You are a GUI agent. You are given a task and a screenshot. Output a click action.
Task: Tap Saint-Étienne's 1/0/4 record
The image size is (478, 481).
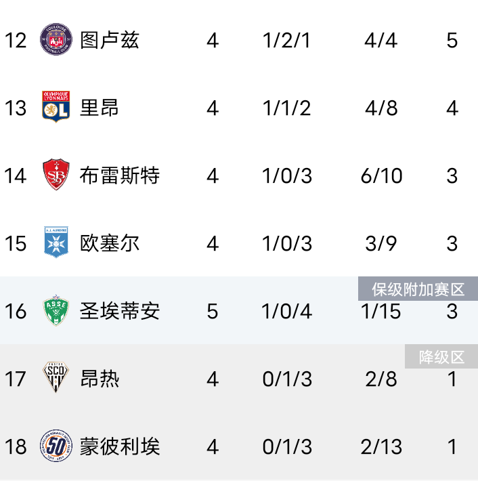(286, 312)
